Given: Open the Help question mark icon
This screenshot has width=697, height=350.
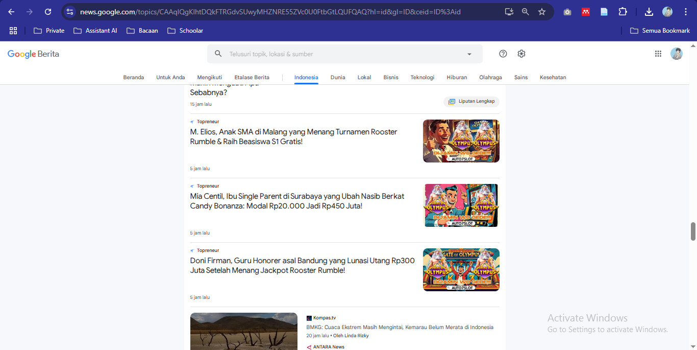Looking at the screenshot, I should click(x=503, y=54).
